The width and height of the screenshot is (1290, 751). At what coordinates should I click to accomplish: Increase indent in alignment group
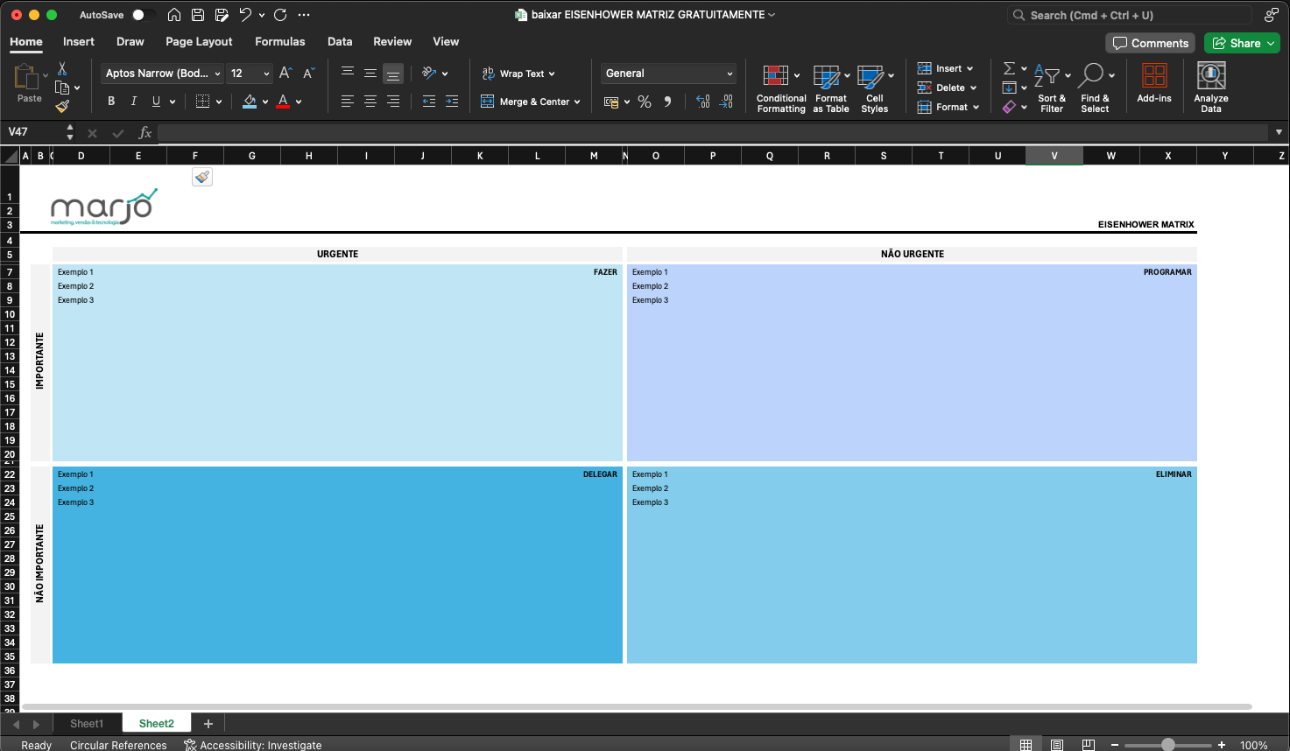click(452, 102)
